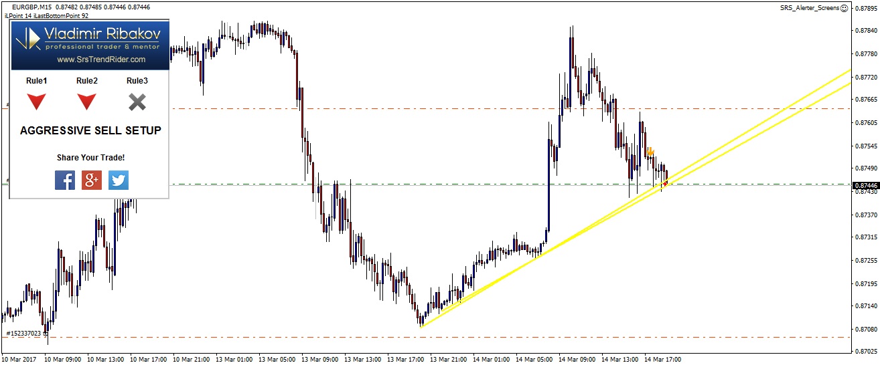
Task: Click order label #152337023 near bottom left
Action: [x=24, y=333]
